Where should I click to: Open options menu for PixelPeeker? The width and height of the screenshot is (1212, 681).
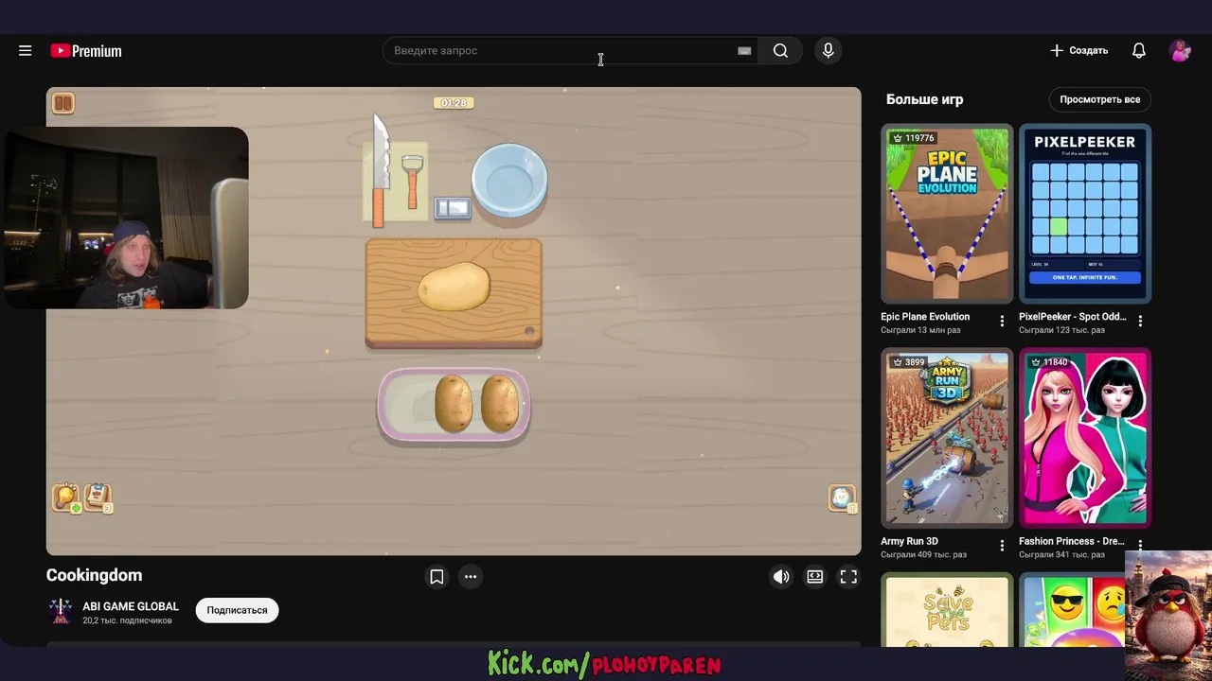pyautogui.click(x=1140, y=322)
